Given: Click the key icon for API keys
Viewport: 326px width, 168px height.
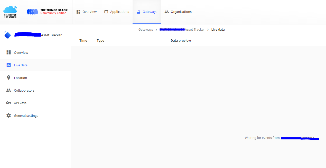Looking at the screenshot, I should [9, 103].
